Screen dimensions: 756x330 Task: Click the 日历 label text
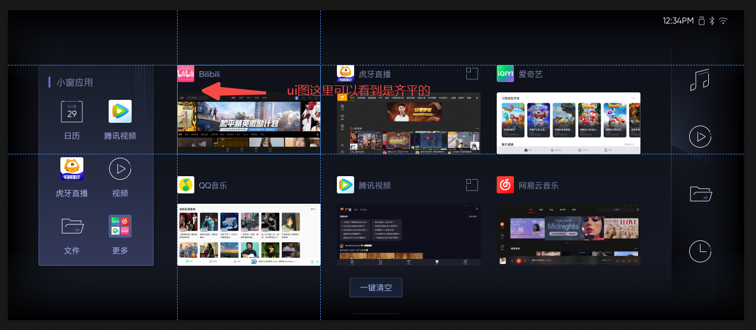click(72, 136)
